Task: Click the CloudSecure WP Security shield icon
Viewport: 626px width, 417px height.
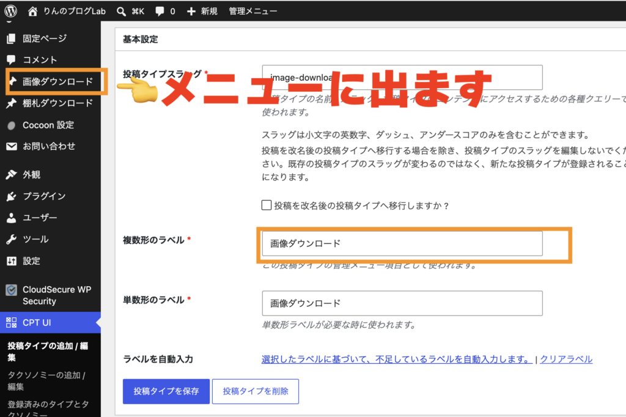Action: (x=11, y=290)
